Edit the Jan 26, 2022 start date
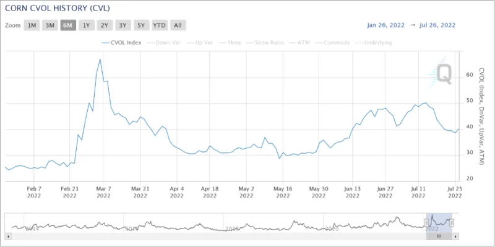This screenshot has height=247, width=495. [x=387, y=25]
